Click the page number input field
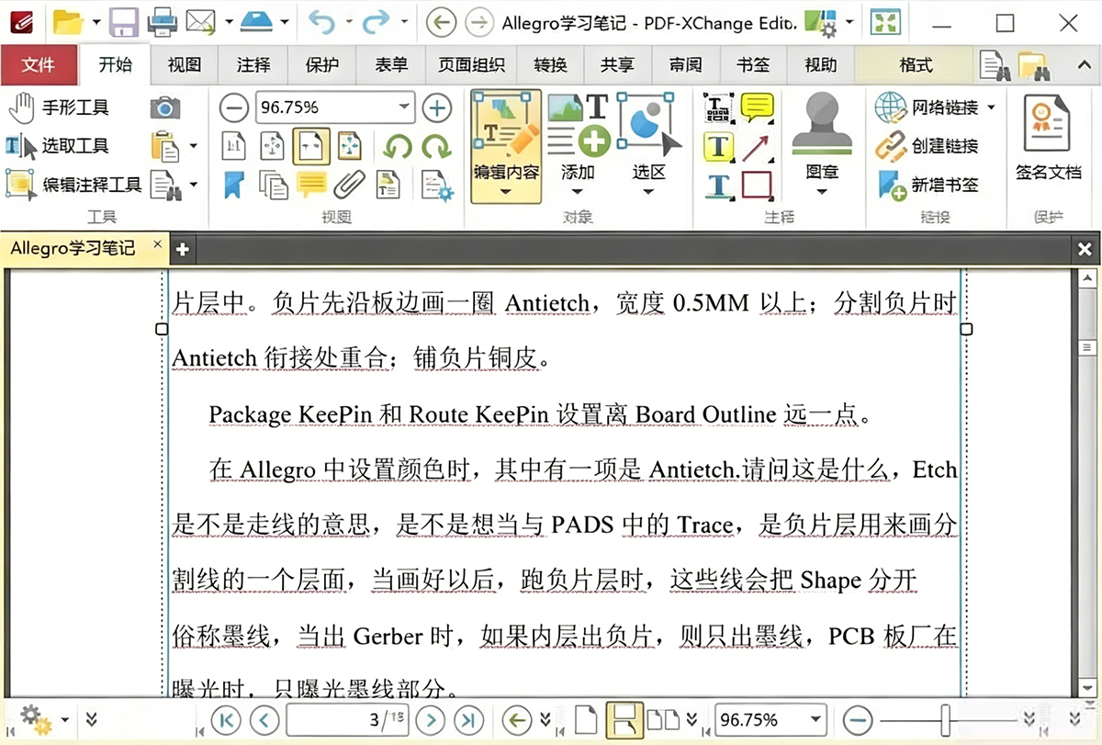The height and width of the screenshot is (745, 1102). tap(347, 719)
